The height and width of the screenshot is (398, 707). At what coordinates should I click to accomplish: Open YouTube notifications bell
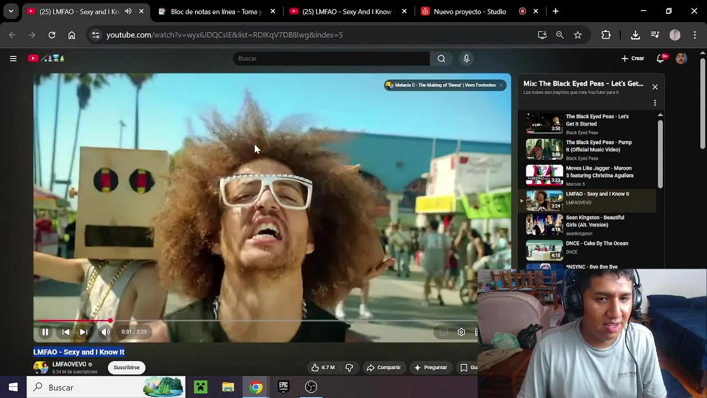click(x=661, y=58)
